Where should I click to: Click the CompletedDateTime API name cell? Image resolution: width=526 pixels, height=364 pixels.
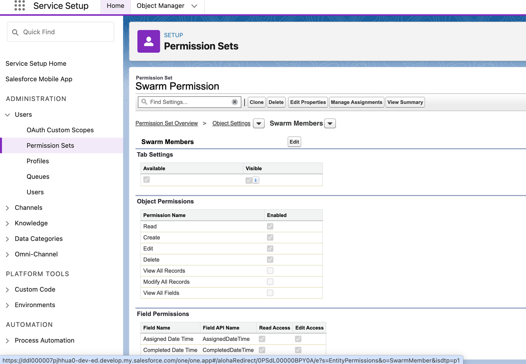point(228,350)
